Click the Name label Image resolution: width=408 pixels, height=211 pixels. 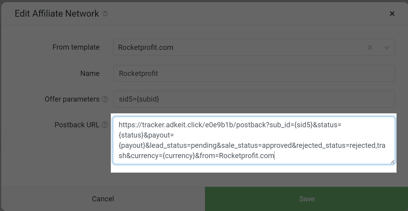pyautogui.click(x=90, y=73)
